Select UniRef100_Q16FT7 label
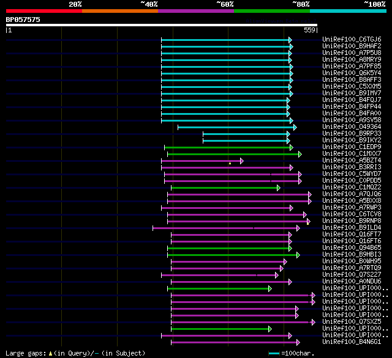The height and width of the screenshot is (358, 392). point(352,235)
